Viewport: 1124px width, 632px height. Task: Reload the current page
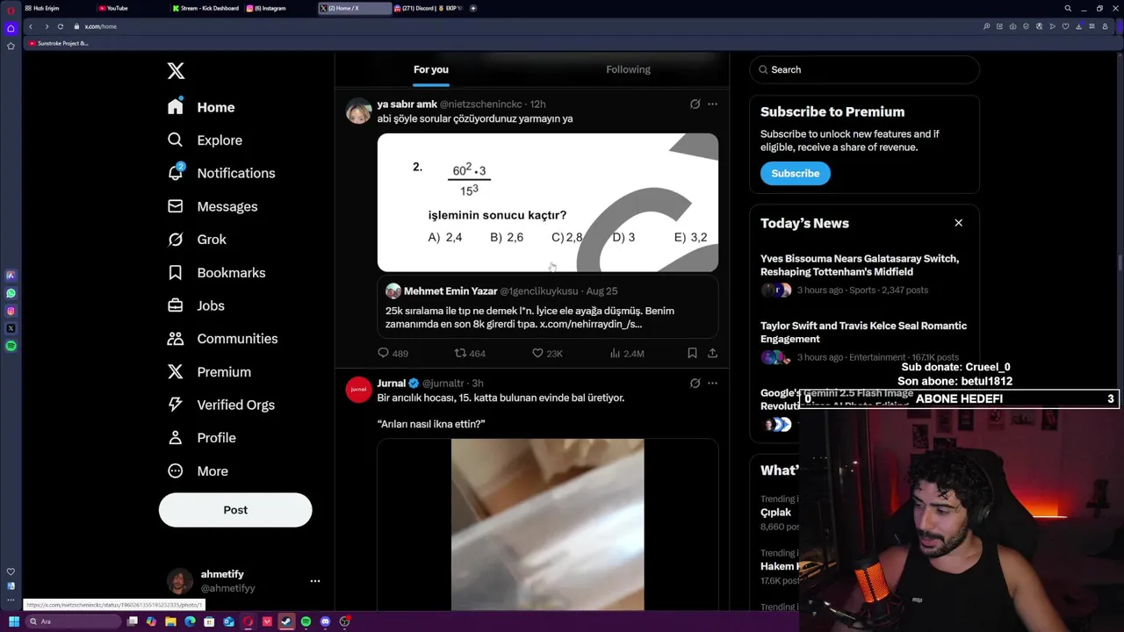(61, 26)
